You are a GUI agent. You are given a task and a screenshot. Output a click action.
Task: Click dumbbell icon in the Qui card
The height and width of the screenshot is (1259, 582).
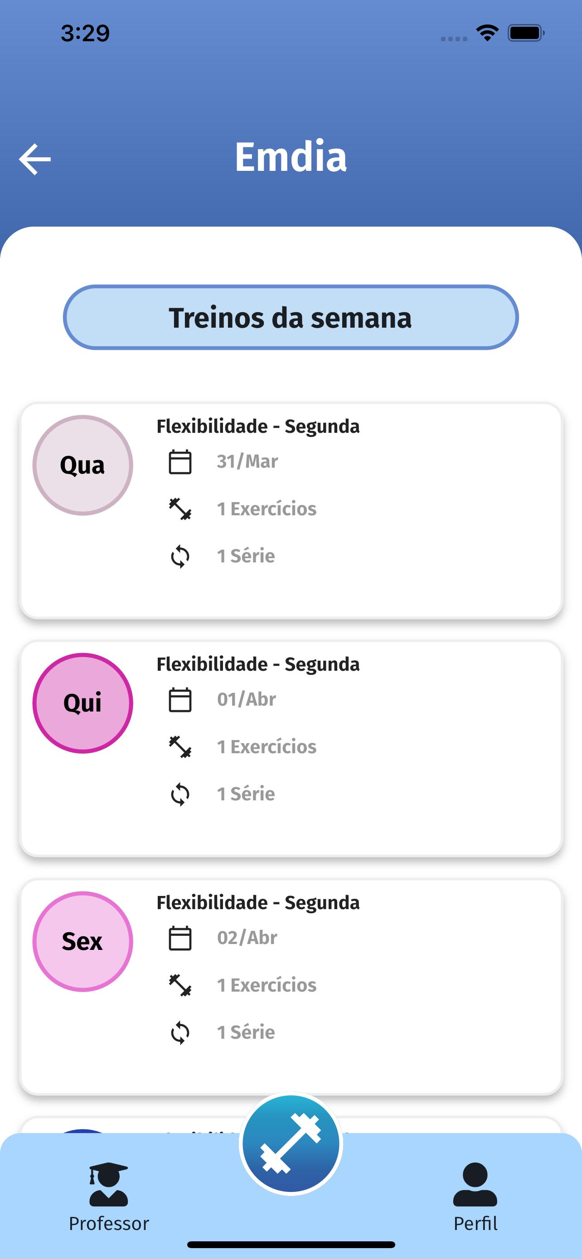(180, 747)
